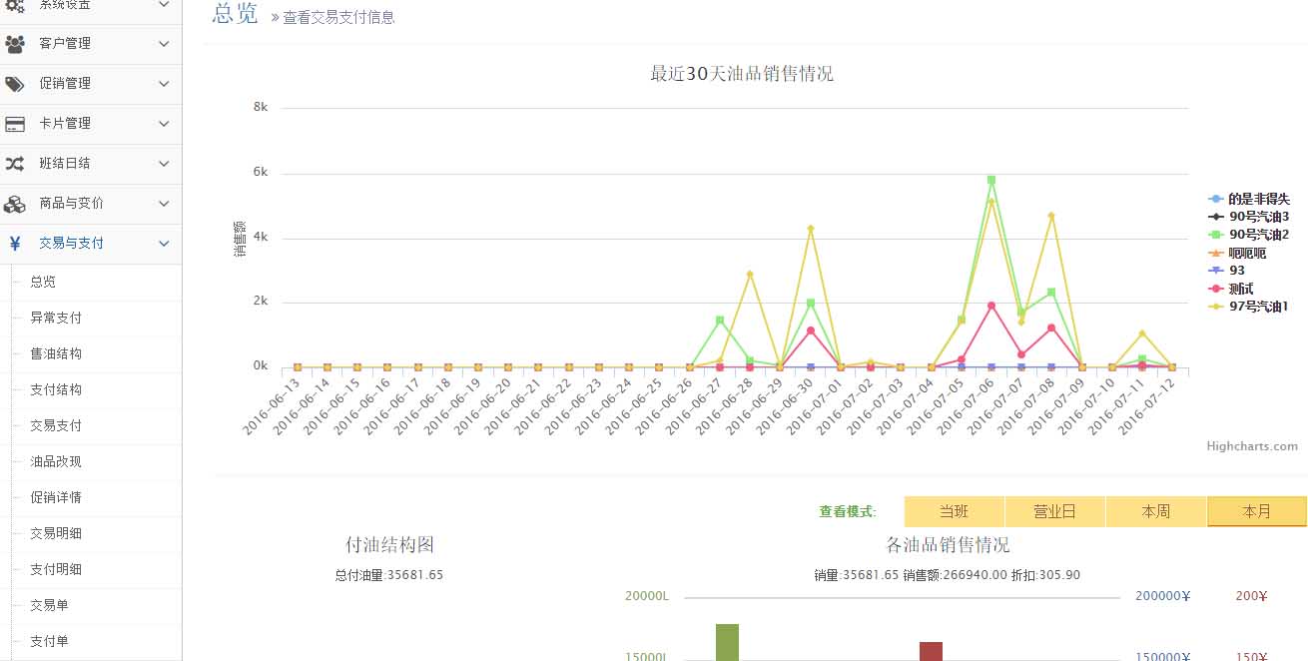Hide the 测试 series via legend
Image resolution: width=1308 pixels, height=661 pixels.
[1231, 289]
